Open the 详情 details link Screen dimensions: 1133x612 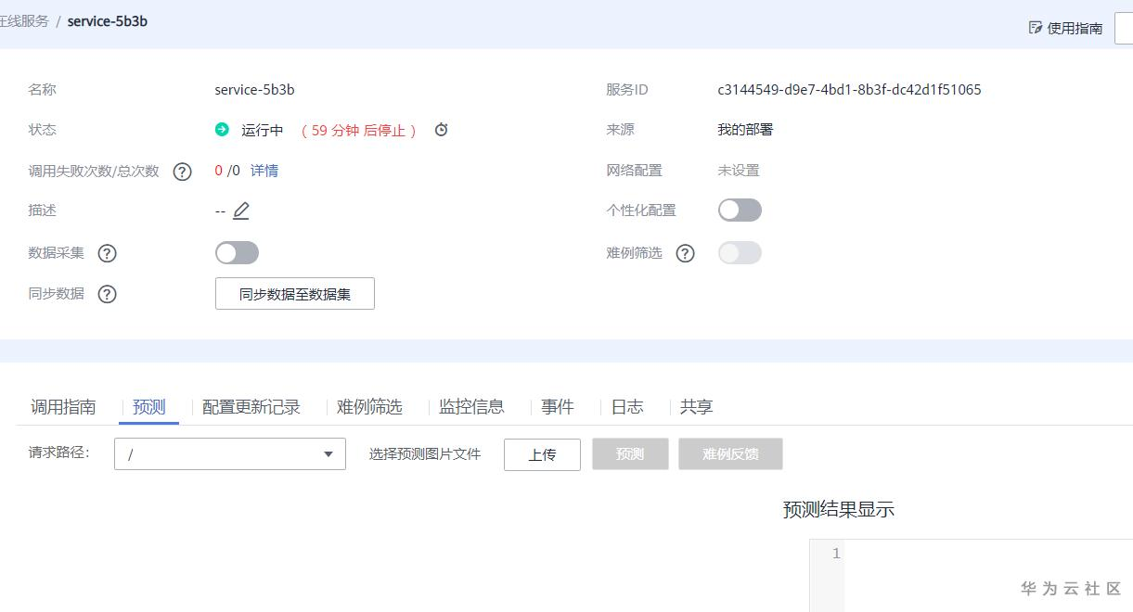tap(264, 170)
